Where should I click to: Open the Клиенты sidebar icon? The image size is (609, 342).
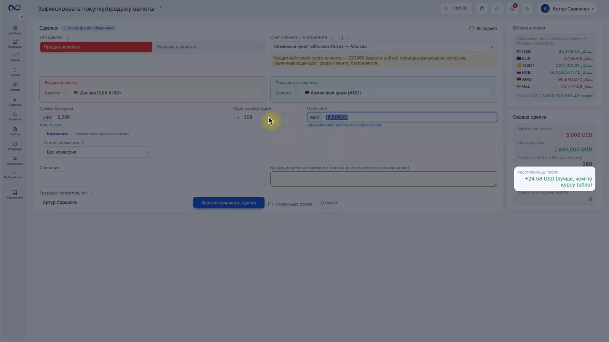[x=14, y=116]
